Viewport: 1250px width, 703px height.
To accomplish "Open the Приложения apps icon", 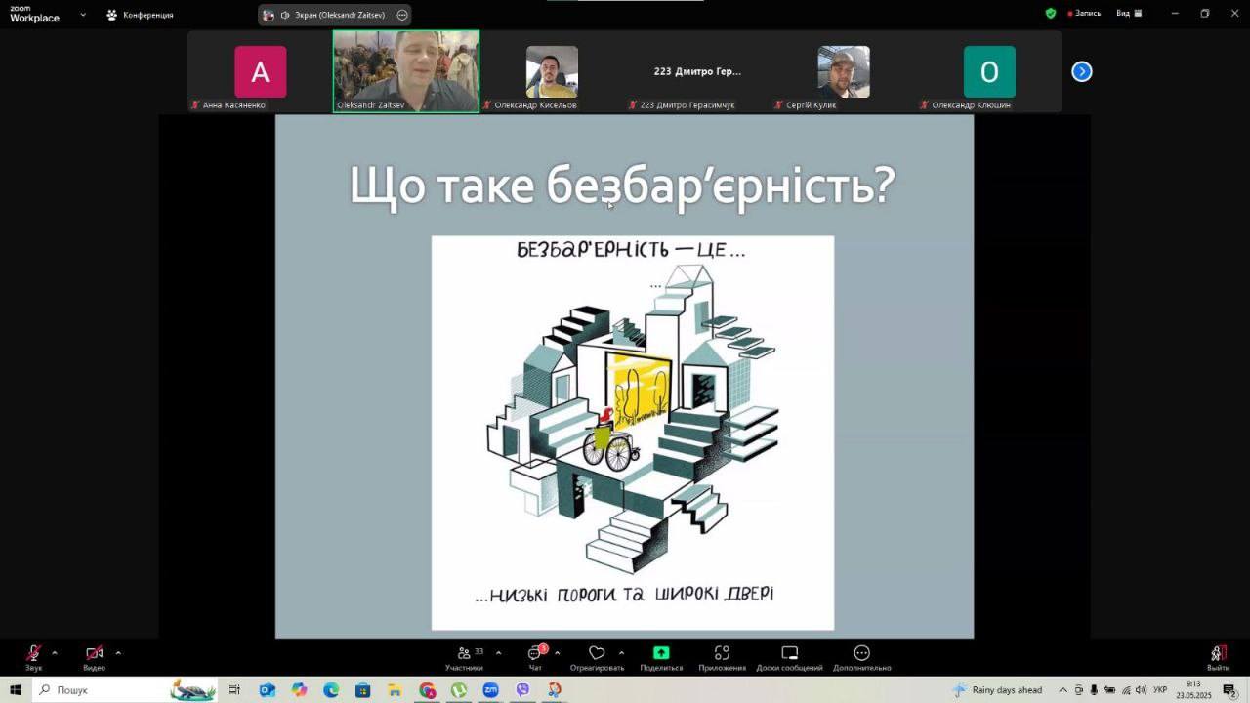I will pos(722,654).
